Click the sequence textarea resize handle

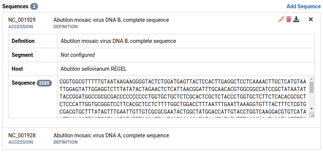coord(312,115)
